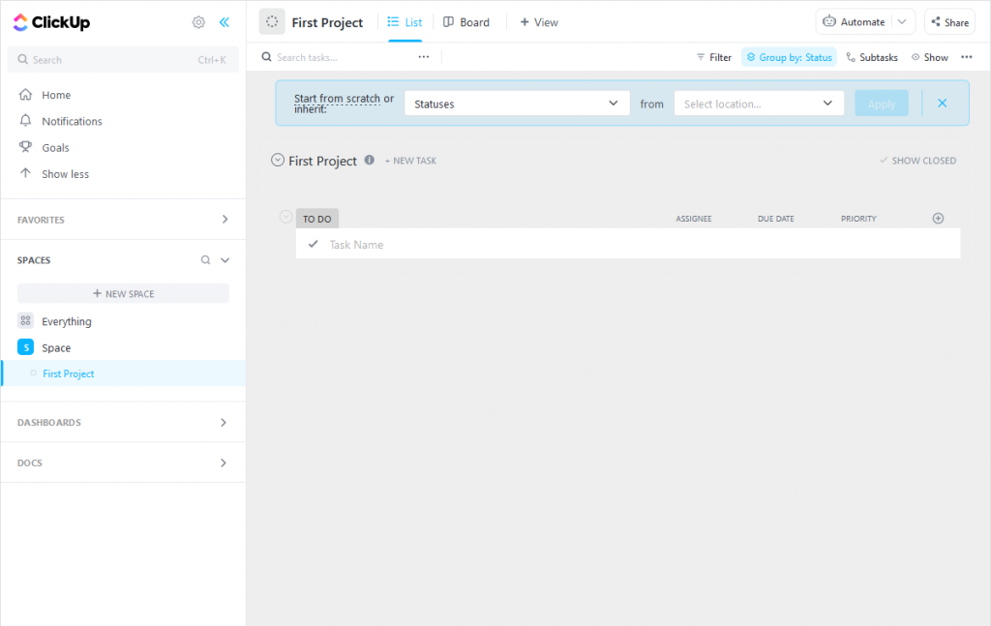
Task: Click the sidebar Search field
Action: [123, 59]
